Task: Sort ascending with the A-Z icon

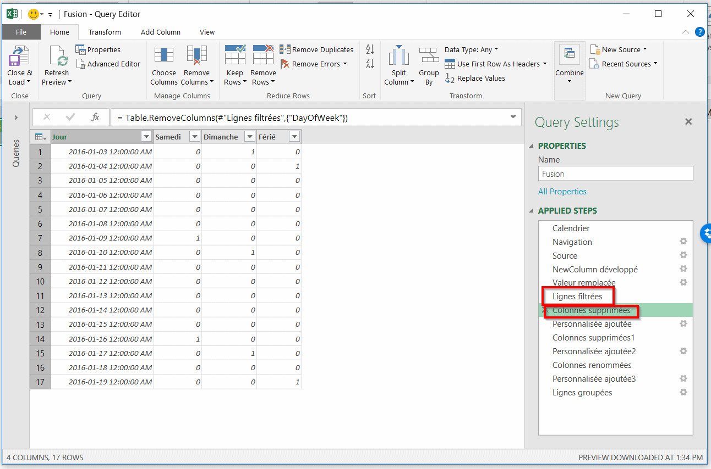Action: [x=370, y=49]
